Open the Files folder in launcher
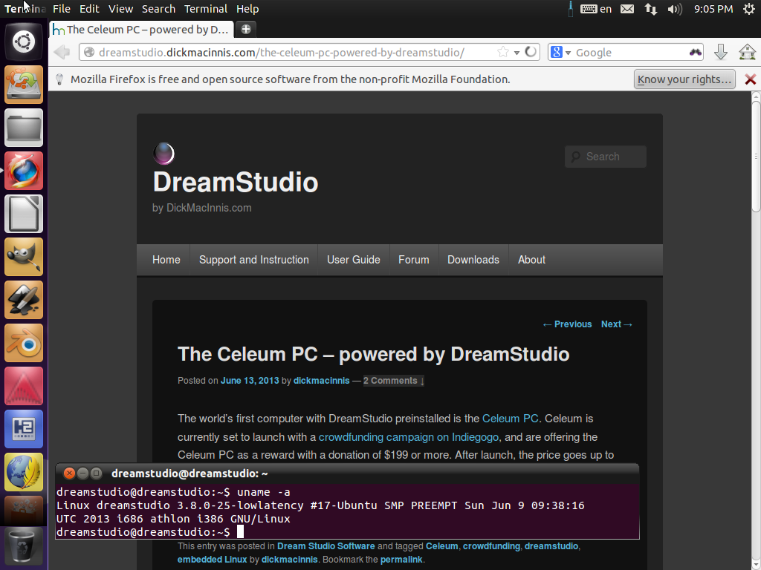 (x=23, y=128)
